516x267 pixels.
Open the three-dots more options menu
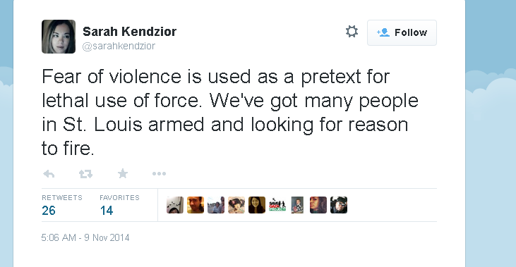(x=159, y=174)
